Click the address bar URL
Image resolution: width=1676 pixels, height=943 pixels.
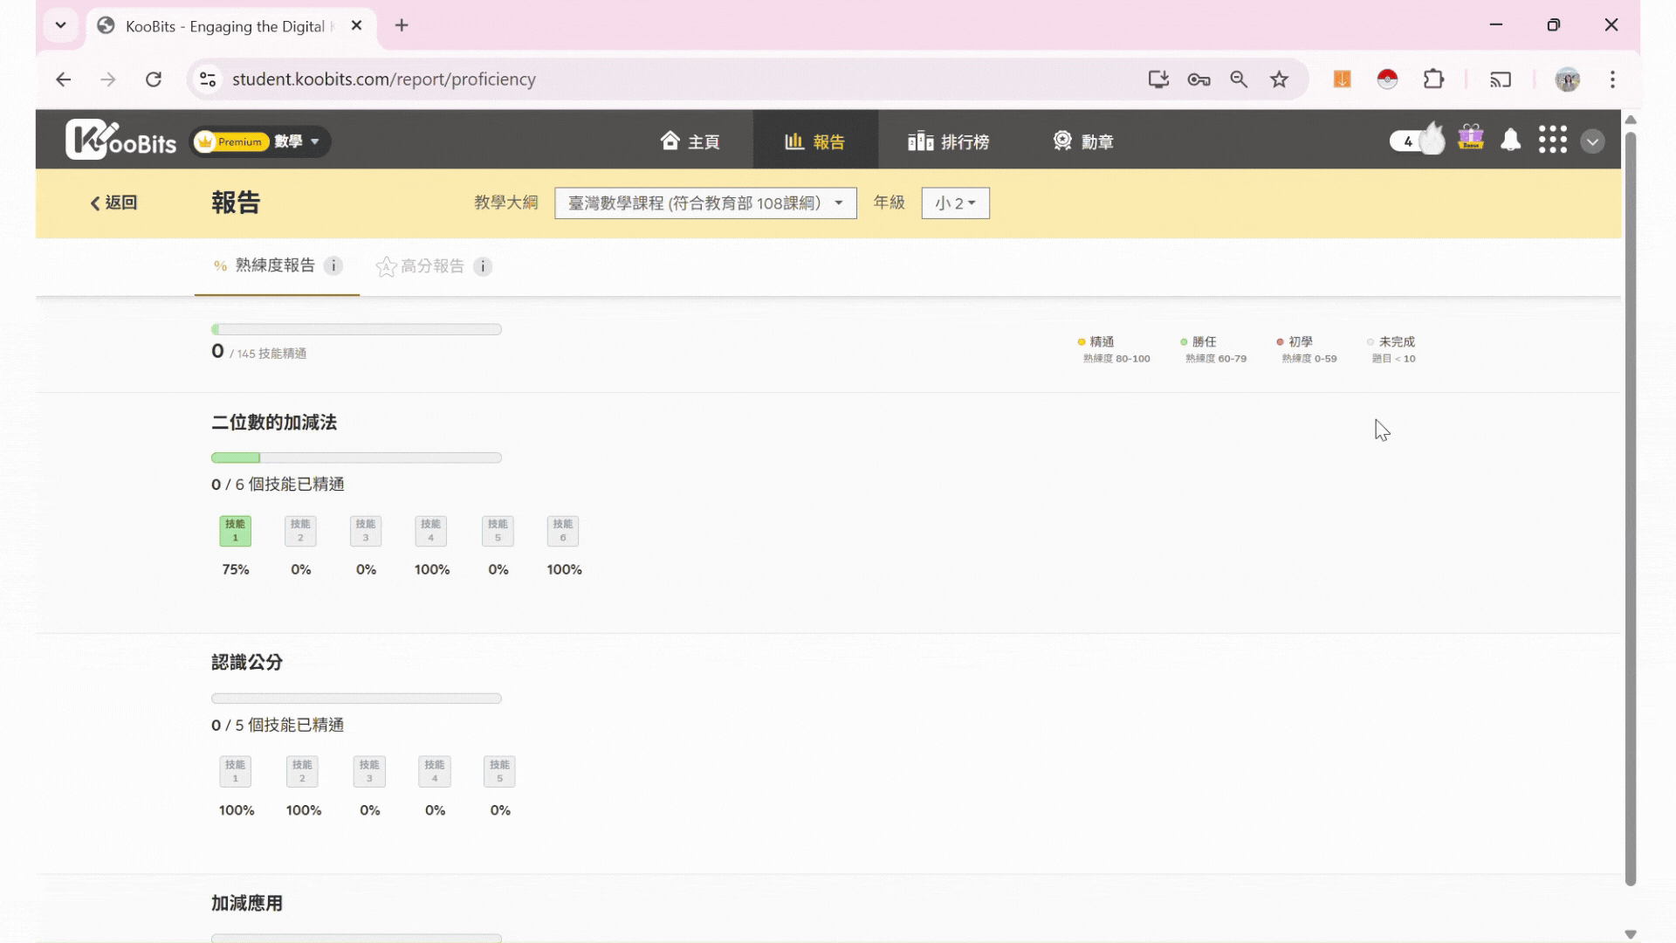pyautogui.click(x=384, y=79)
